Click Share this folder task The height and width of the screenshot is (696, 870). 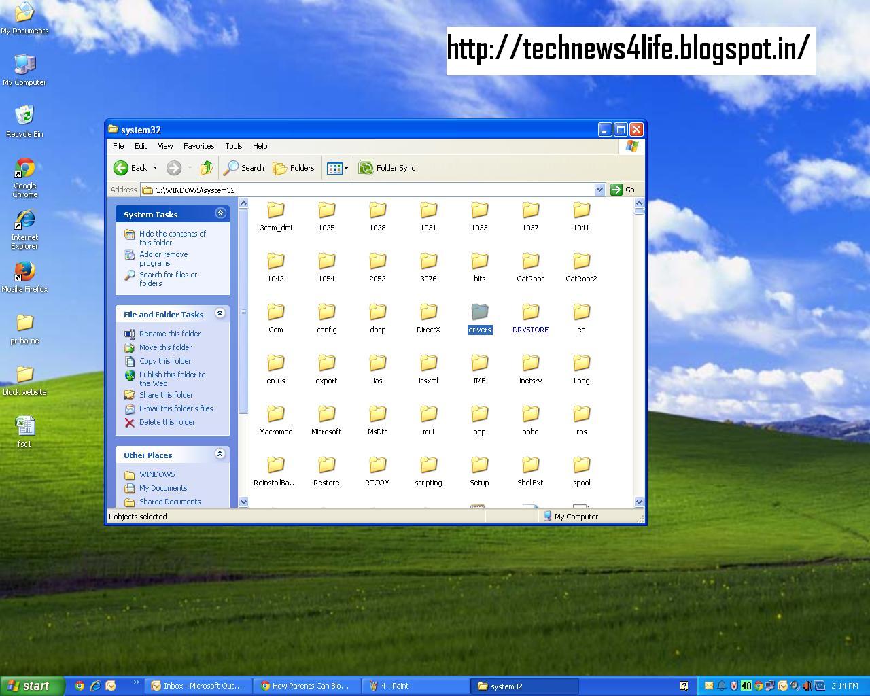166,395
